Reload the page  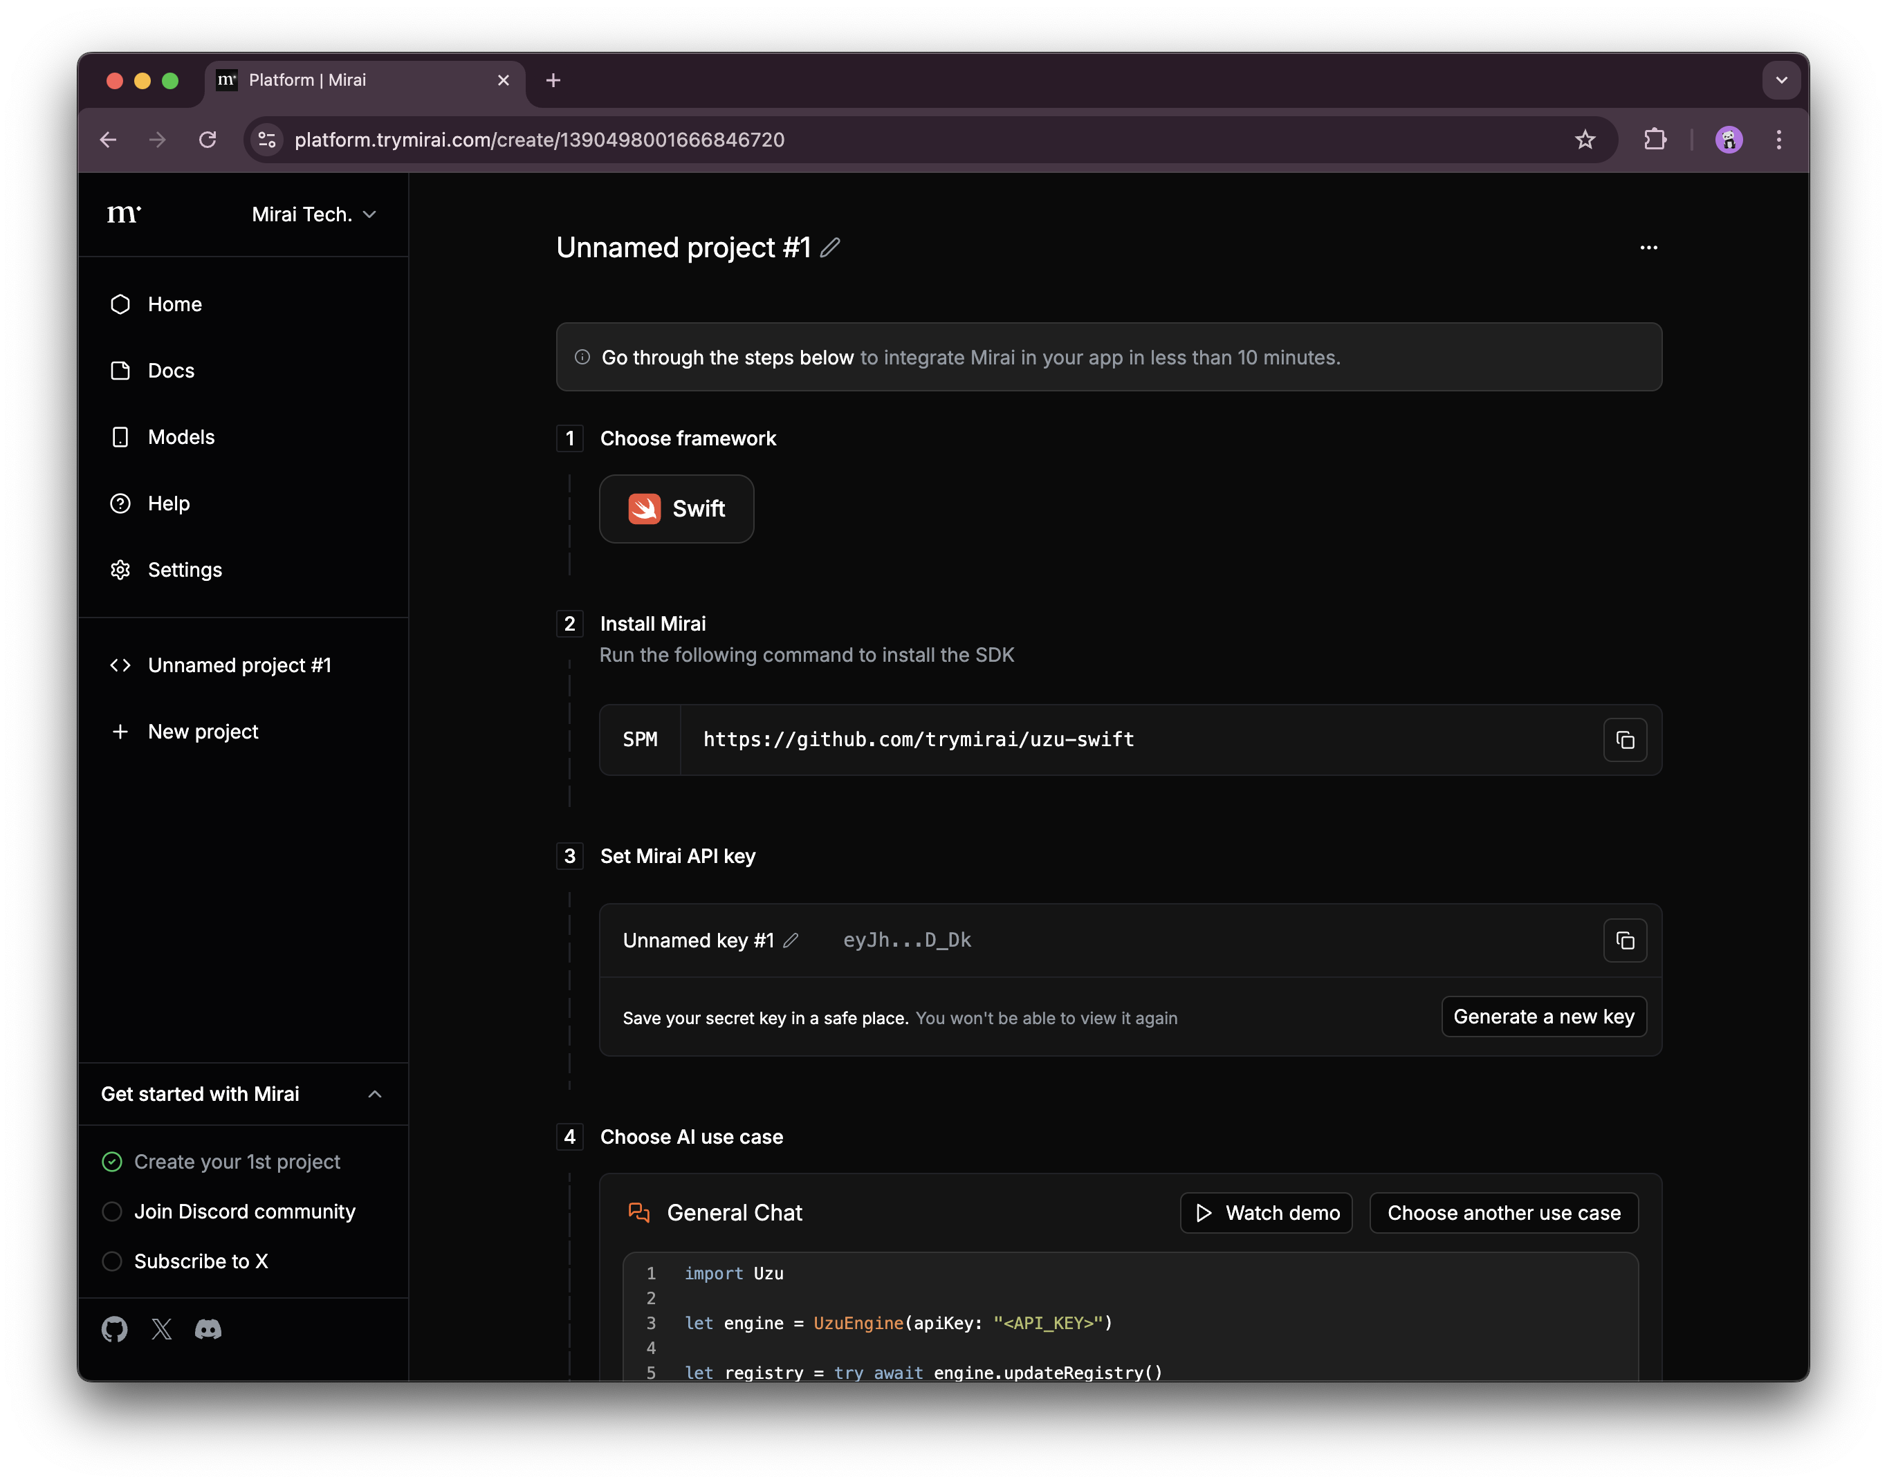click(207, 140)
